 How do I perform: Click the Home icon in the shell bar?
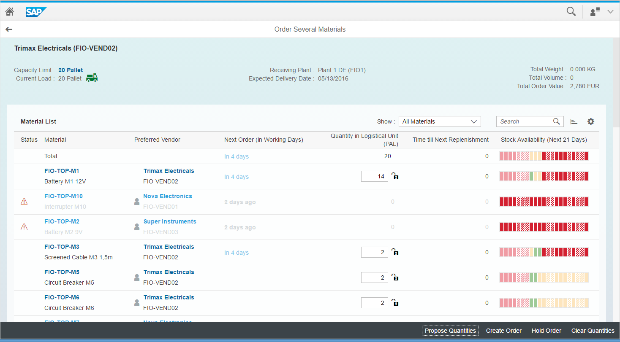click(9, 11)
